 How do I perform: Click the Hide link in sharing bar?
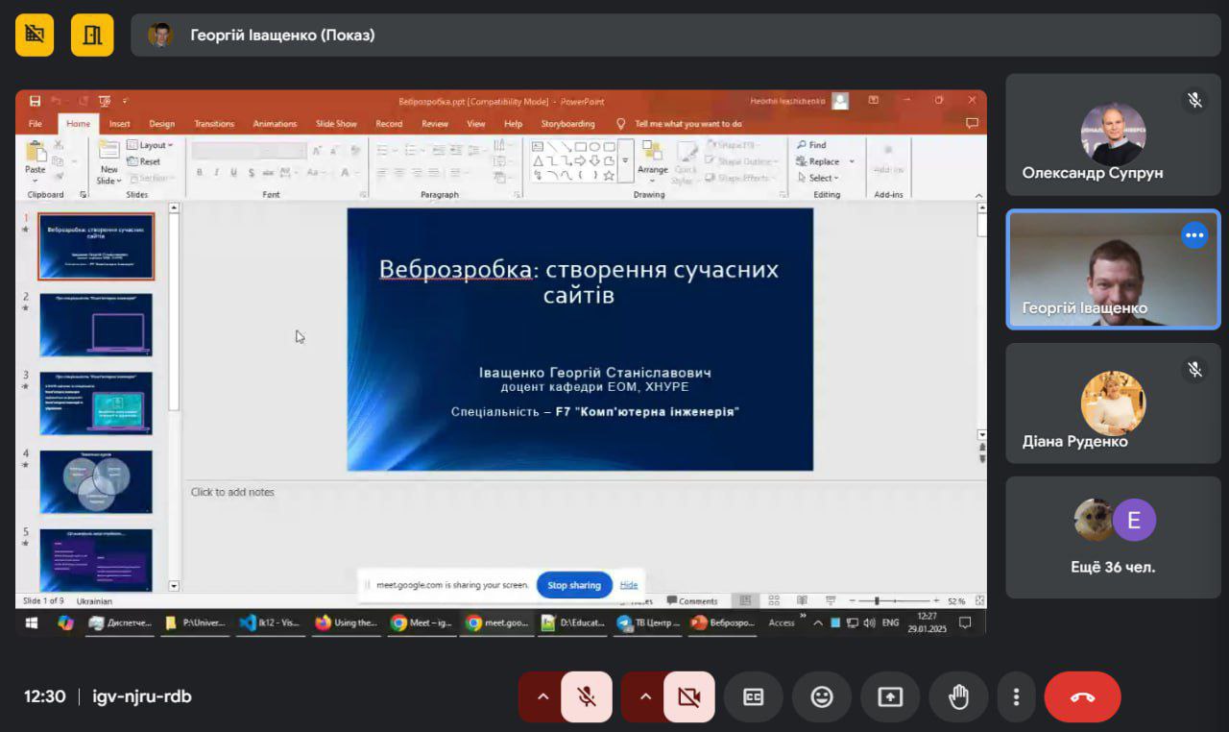point(629,585)
